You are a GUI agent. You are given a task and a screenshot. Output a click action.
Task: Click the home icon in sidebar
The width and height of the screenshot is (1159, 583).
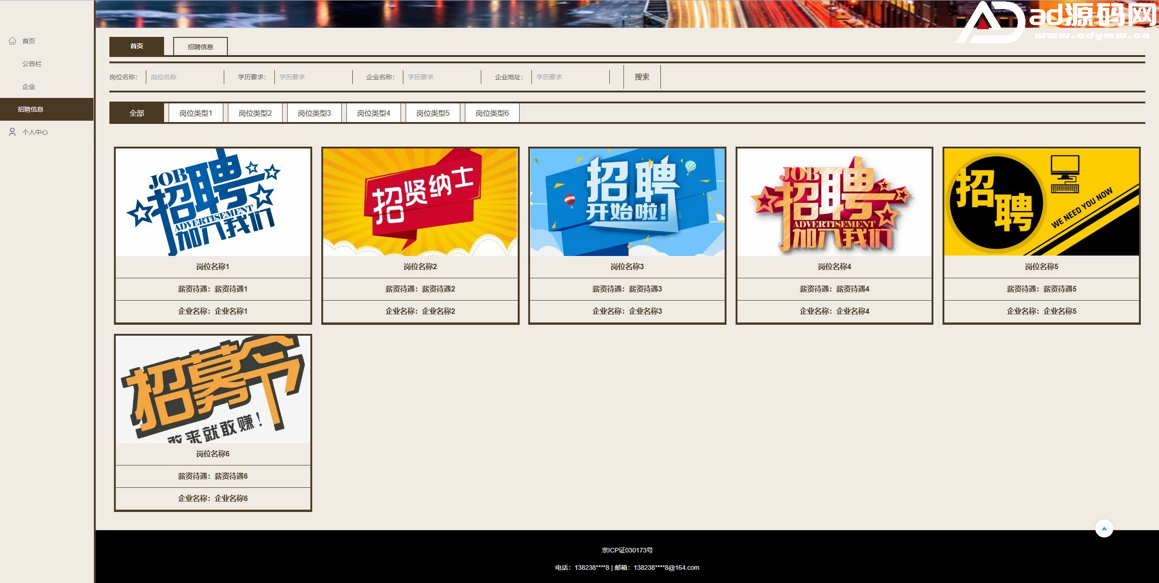(12, 41)
